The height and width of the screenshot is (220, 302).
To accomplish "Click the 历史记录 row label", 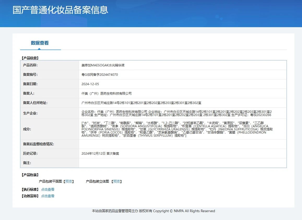I will coord(30,154).
